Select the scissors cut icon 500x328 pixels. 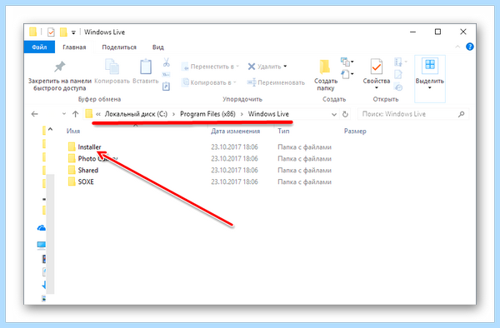tap(166, 62)
